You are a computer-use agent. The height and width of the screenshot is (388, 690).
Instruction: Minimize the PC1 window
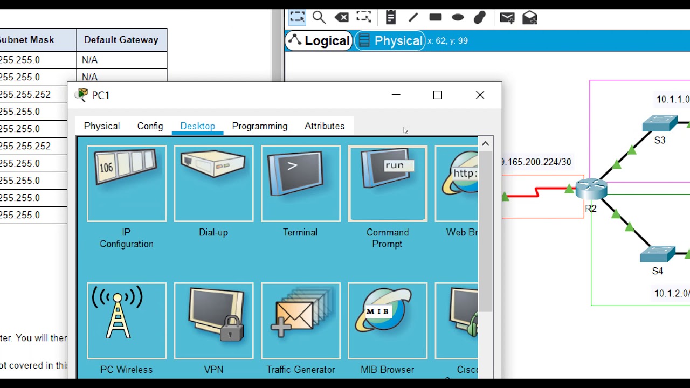(396, 95)
